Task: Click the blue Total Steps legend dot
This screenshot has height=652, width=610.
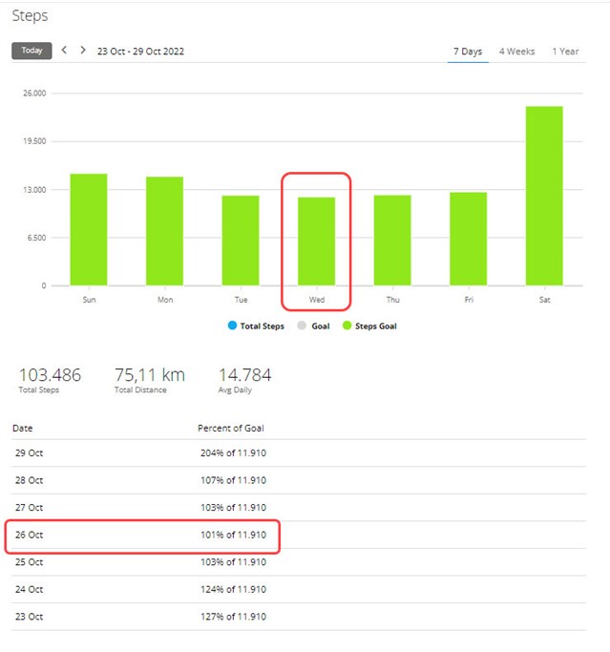Action: point(232,326)
